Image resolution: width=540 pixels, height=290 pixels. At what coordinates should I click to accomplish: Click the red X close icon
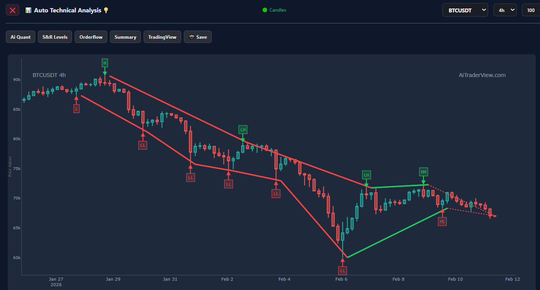coord(12,10)
